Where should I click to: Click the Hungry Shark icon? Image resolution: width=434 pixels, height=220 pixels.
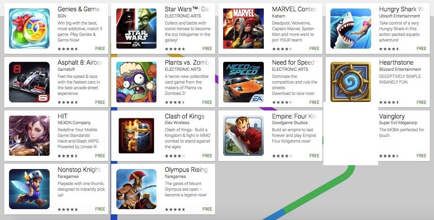[x=351, y=28]
